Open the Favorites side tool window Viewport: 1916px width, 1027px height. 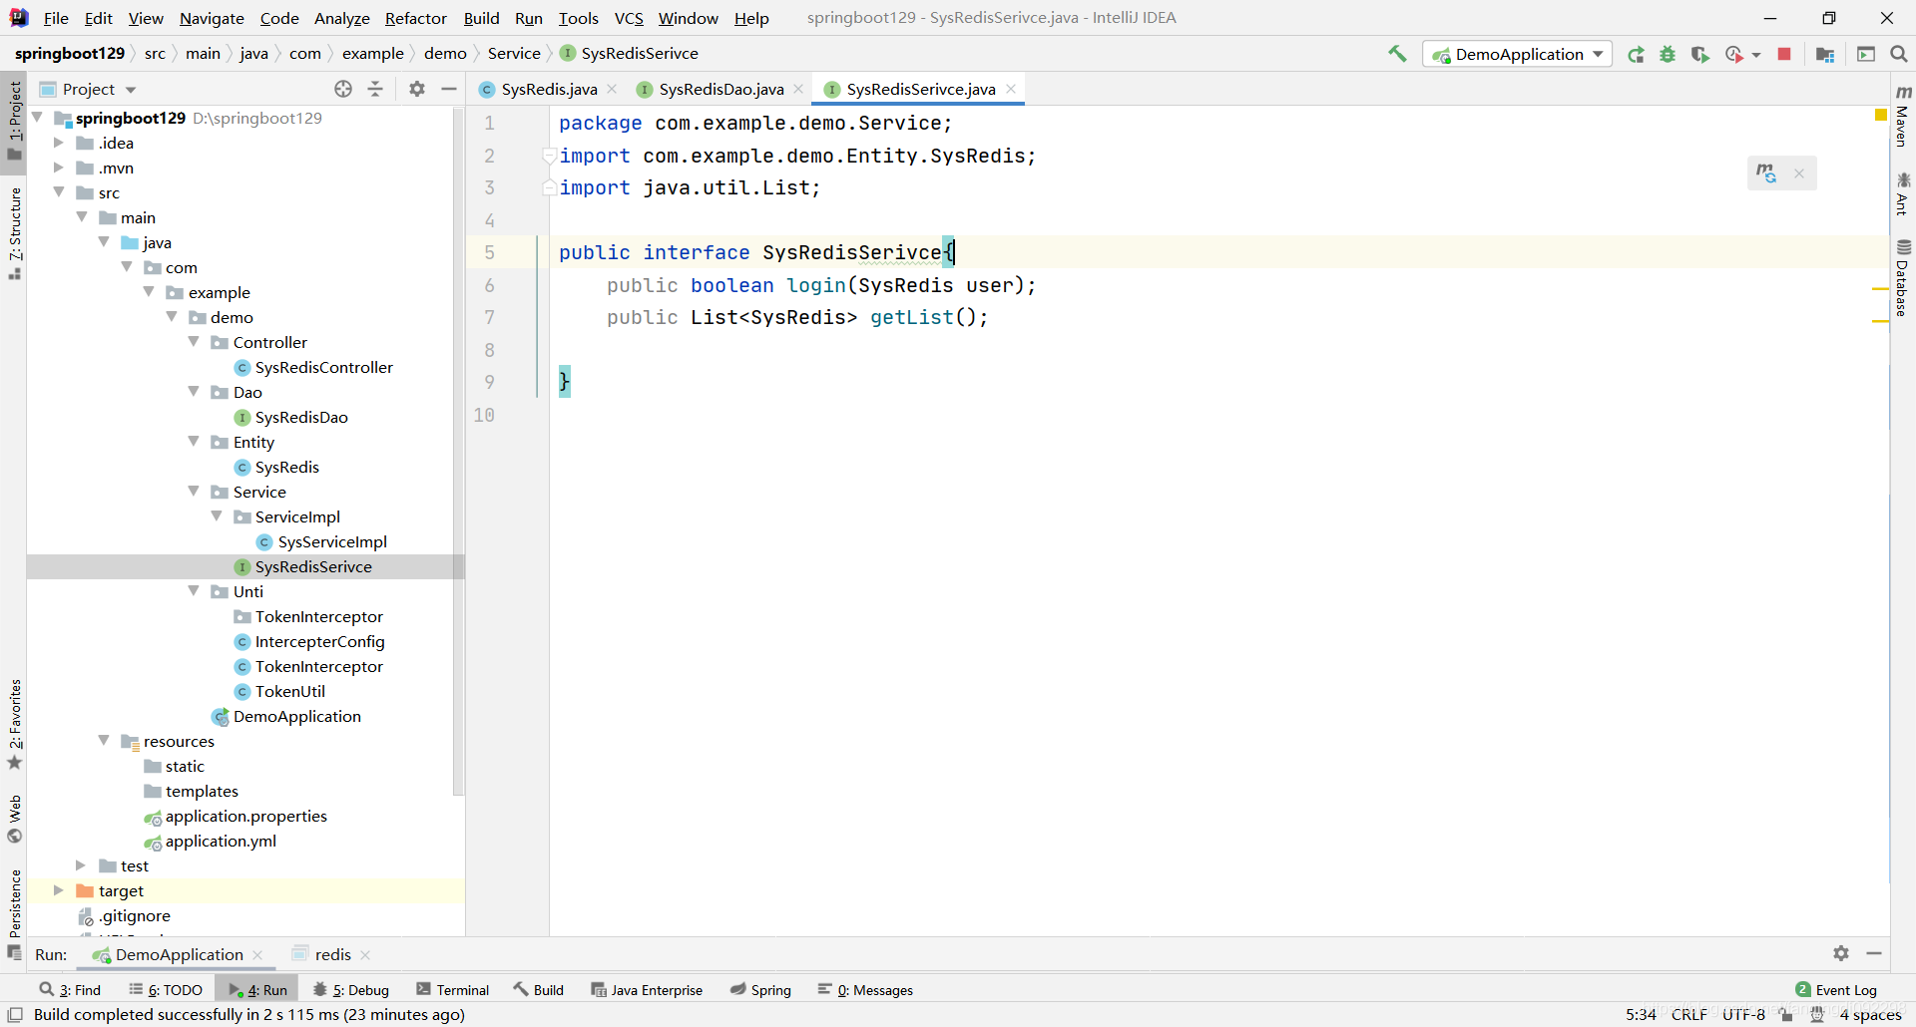pyautogui.click(x=14, y=725)
